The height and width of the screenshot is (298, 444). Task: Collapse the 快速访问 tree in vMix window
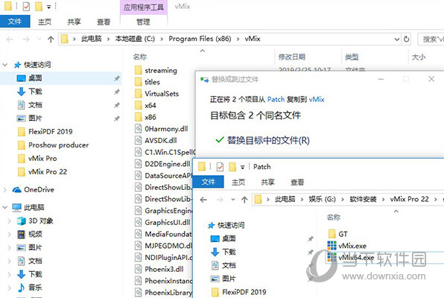click(4, 65)
